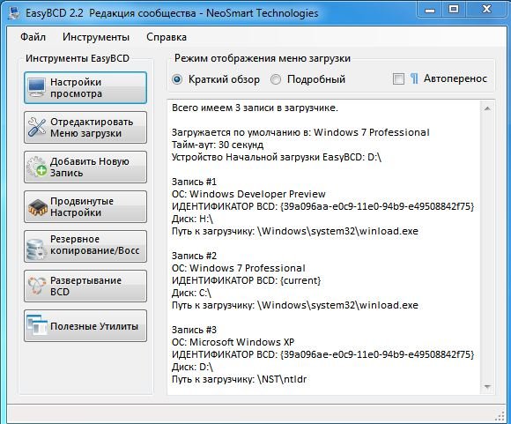Screen dimensions: 511x424
Task: Click the EasyBCD app icon in title bar
Action: click(x=14, y=13)
